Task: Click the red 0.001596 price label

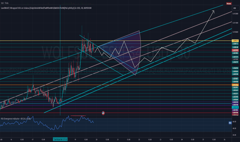Action: pos(235,113)
